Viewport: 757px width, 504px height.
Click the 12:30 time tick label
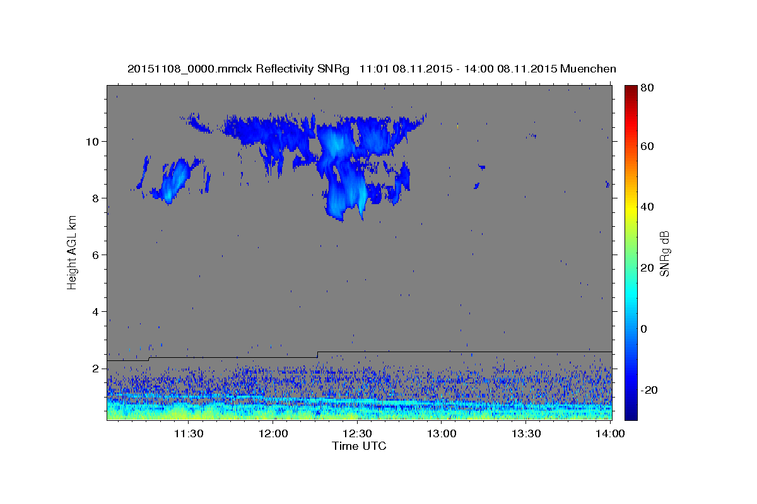pos(357,434)
